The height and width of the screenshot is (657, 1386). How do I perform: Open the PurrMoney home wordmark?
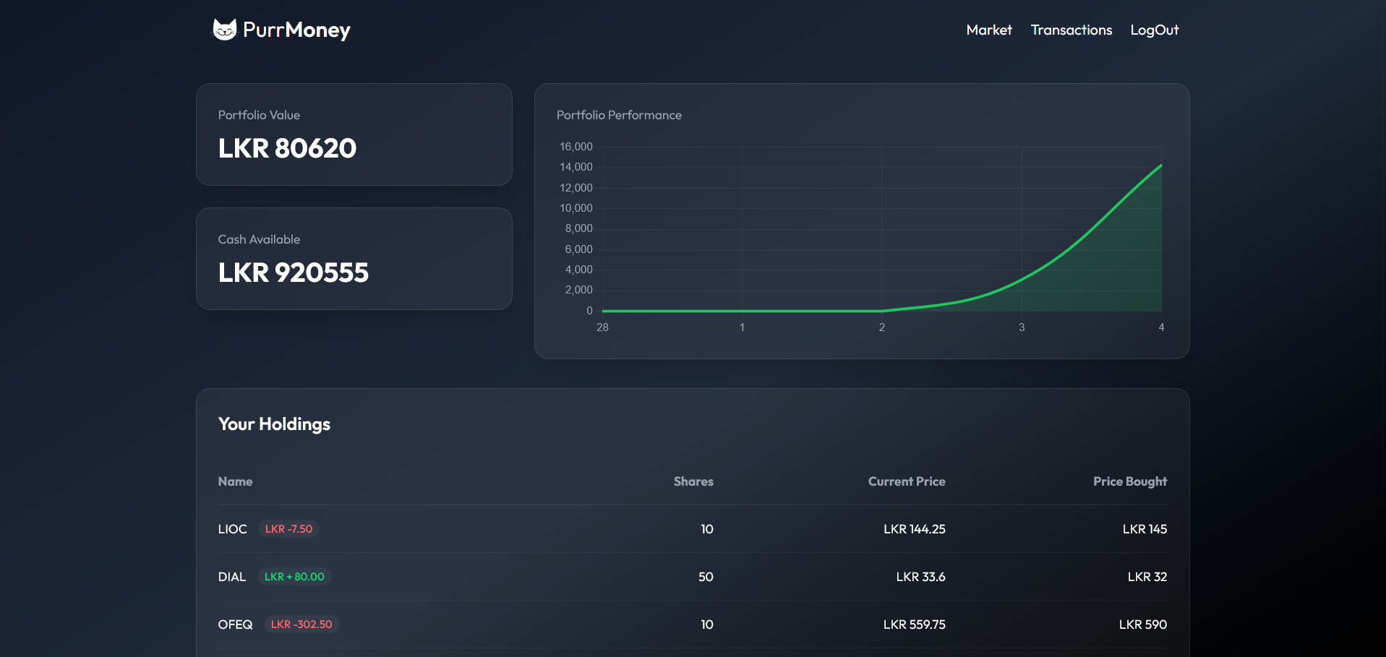pos(296,30)
